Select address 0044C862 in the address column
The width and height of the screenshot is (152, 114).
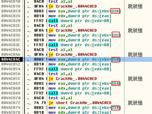[11, 84]
